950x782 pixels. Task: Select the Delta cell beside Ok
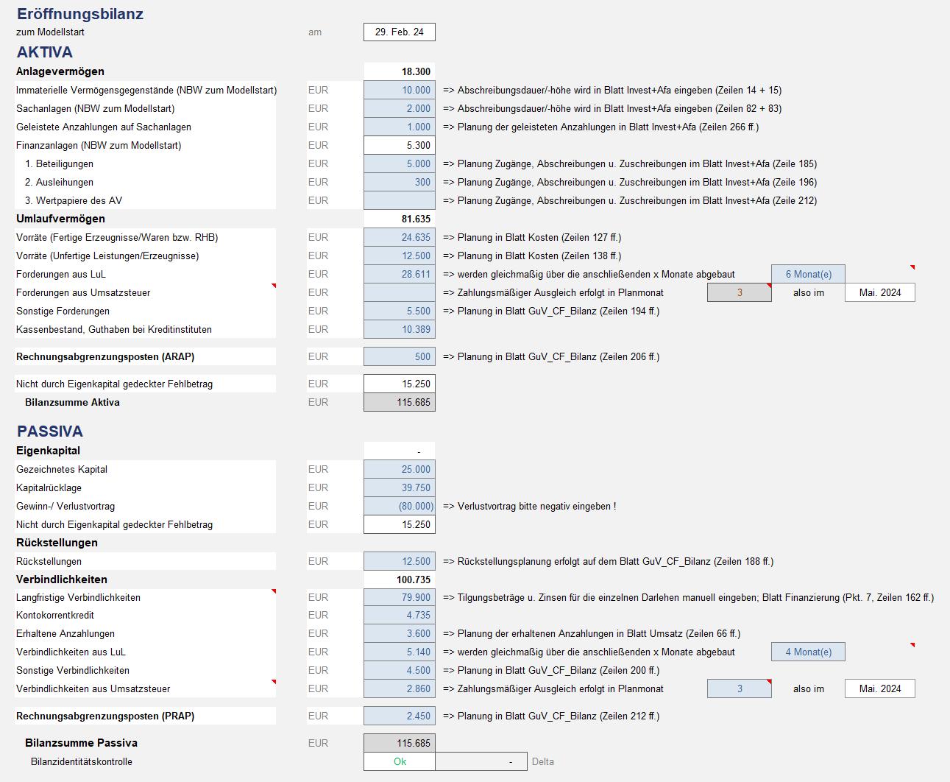[481, 761]
